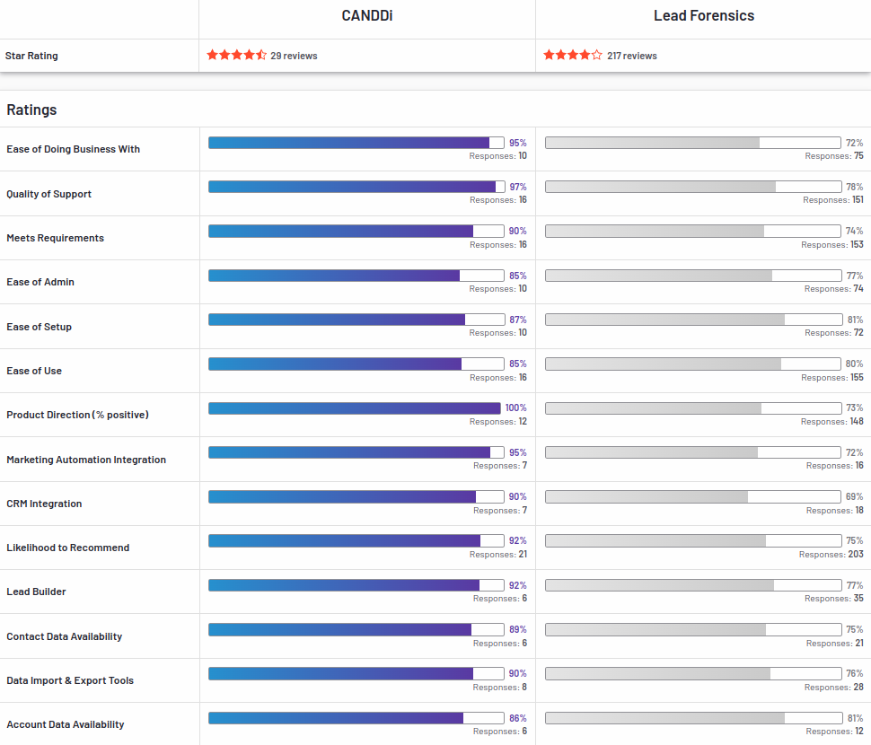This screenshot has width=871, height=745.
Task: Open CANDDi's 29 reviews link
Action: tap(294, 56)
